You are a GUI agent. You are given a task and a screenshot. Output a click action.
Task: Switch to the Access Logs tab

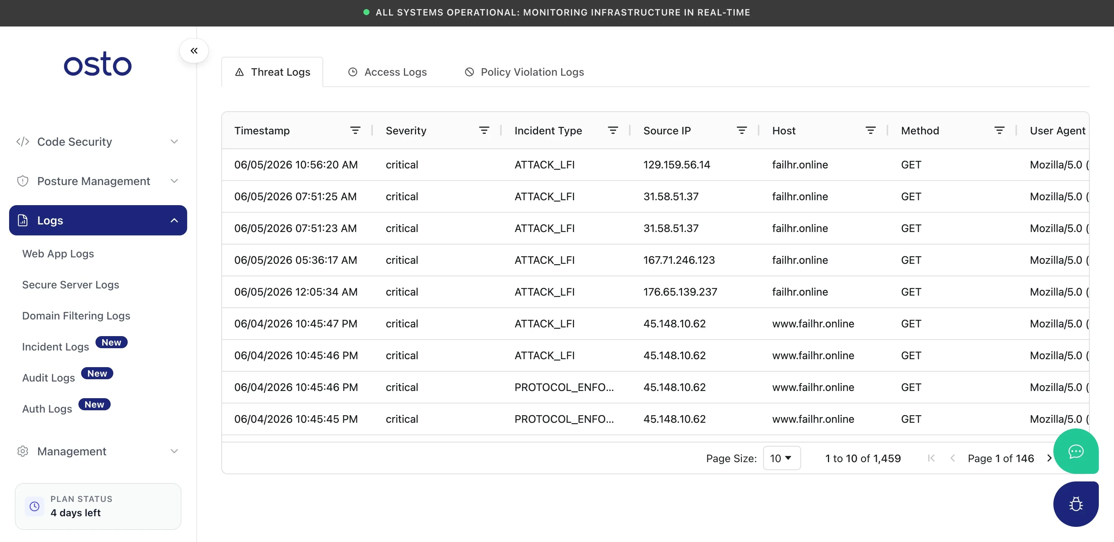[388, 72]
